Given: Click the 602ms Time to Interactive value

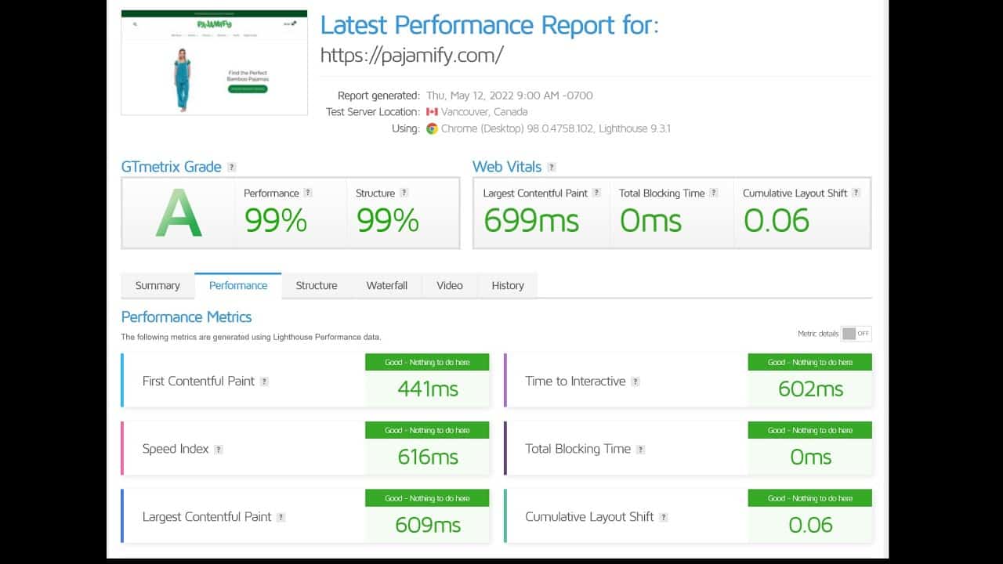Looking at the screenshot, I should pyautogui.click(x=811, y=389).
